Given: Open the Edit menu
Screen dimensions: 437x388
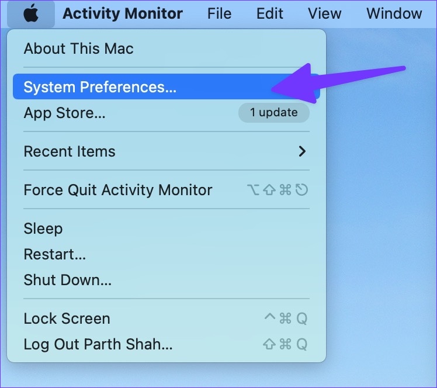Looking at the screenshot, I should click(269, 13).
